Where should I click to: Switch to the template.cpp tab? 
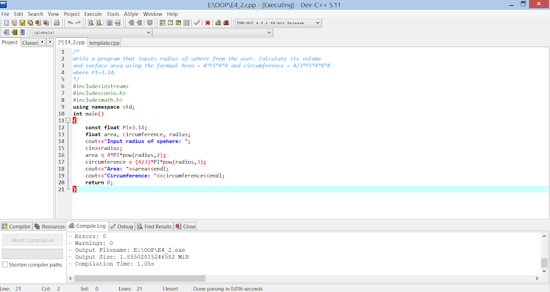(x=104, y=43)
